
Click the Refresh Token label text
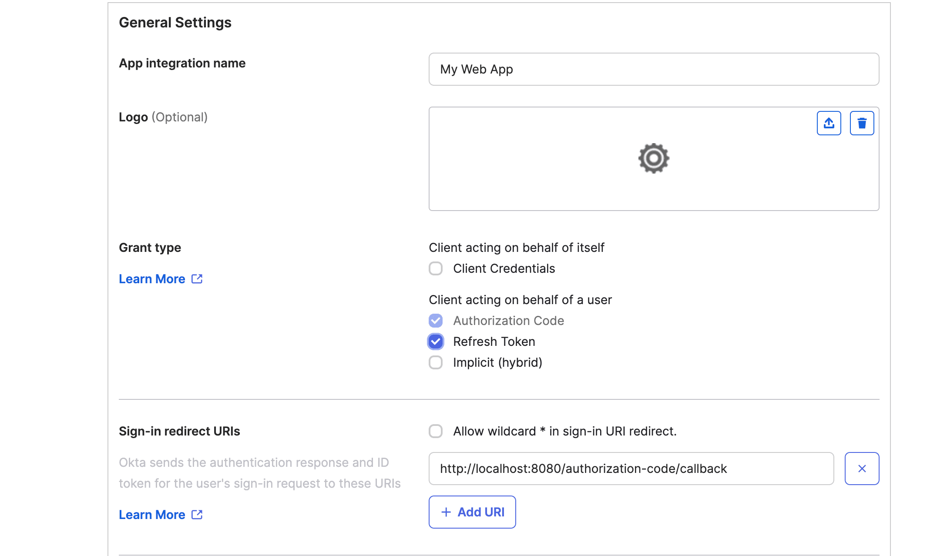tap(494, 342)
